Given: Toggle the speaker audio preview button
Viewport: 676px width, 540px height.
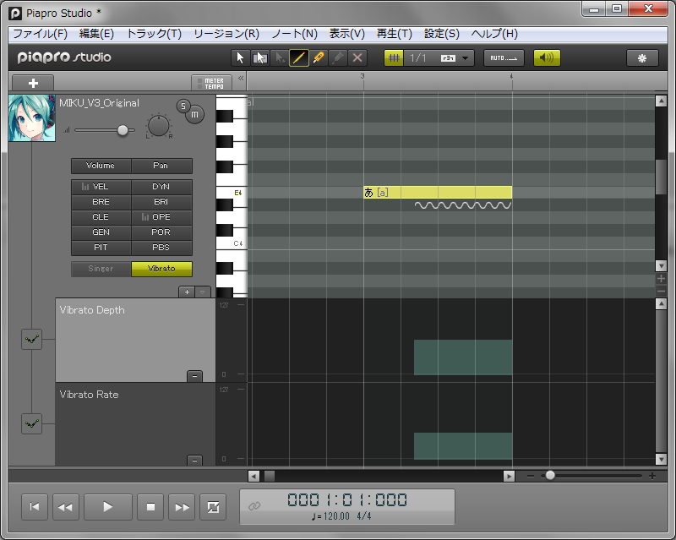Looking at the screenshot, I should 547,57.
